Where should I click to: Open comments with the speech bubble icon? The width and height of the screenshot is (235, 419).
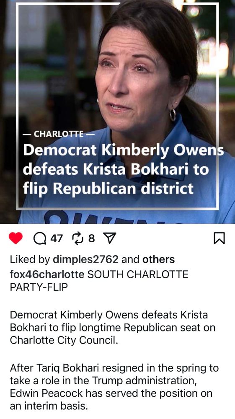[x=39, y=238]
